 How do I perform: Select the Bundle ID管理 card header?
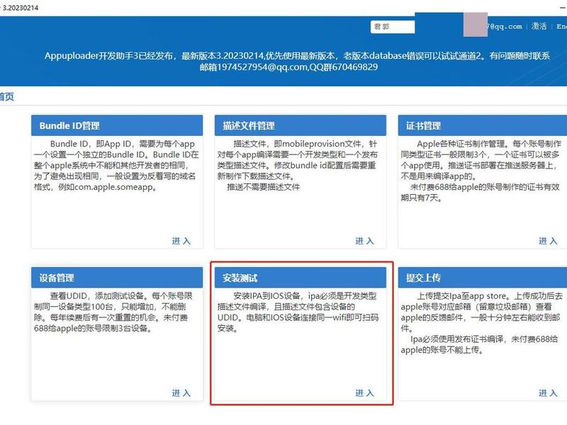pyautogui.click(x=117, y=126)
